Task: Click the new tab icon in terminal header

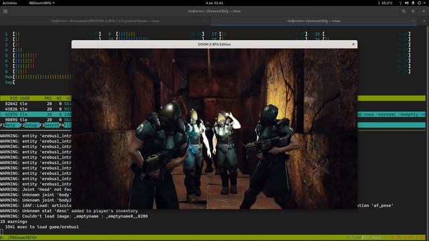Action: point(5,11)
